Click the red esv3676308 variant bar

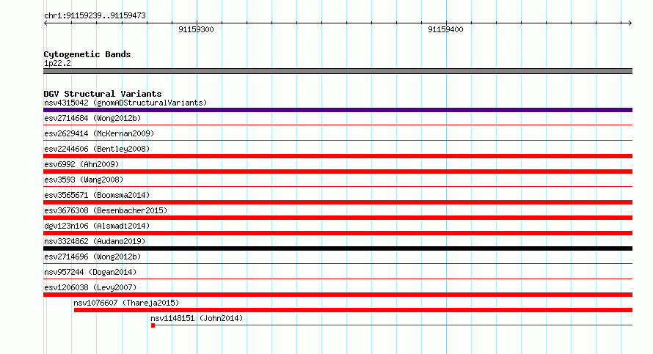click(338, 218)
